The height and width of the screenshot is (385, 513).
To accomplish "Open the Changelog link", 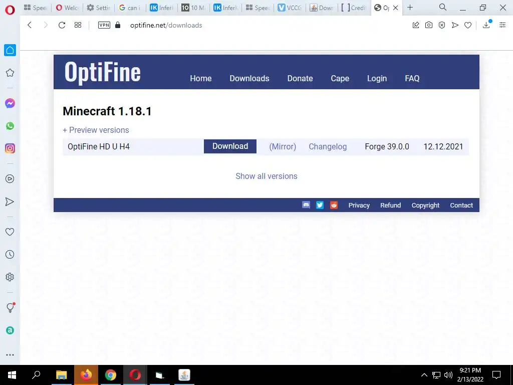I will (x=328, y=147).
